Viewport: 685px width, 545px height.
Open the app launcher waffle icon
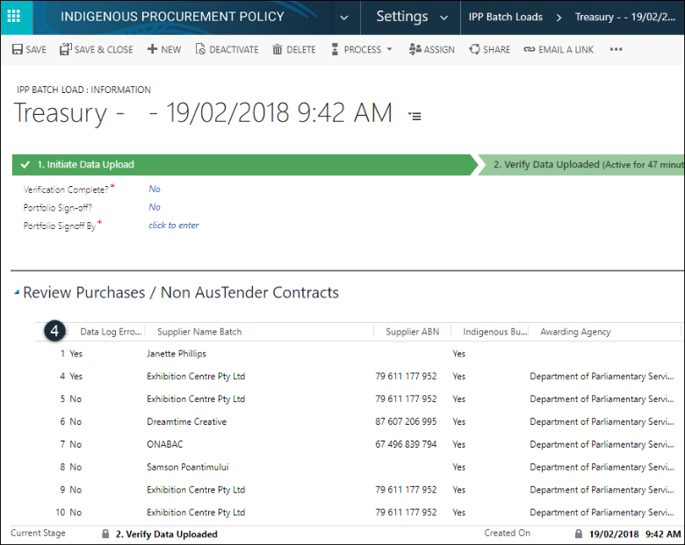[x=14, y=17]
